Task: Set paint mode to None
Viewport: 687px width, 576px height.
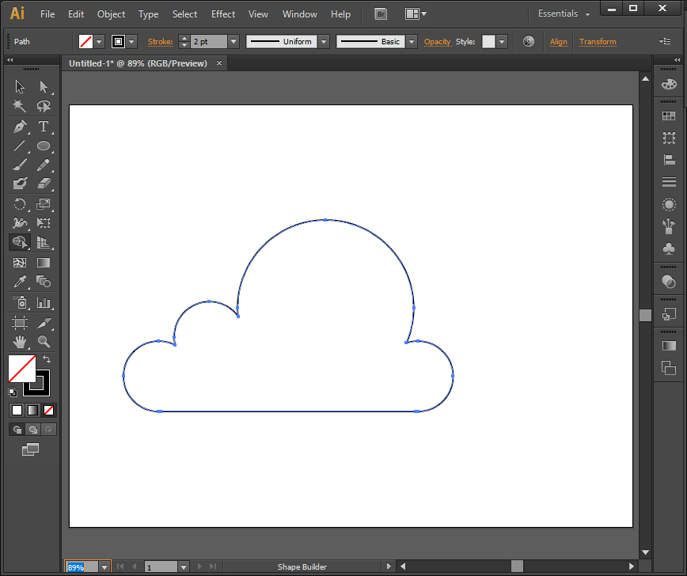Action: point(48,411)
